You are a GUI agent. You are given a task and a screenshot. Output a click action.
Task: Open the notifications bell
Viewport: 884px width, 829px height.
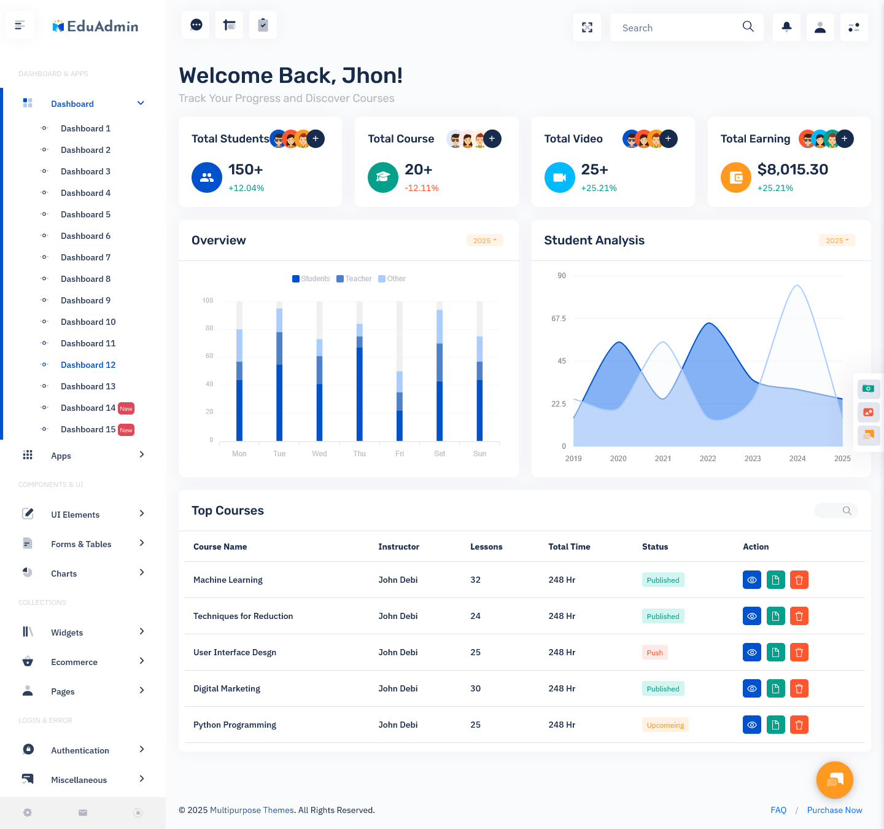(x=786, y=28)
